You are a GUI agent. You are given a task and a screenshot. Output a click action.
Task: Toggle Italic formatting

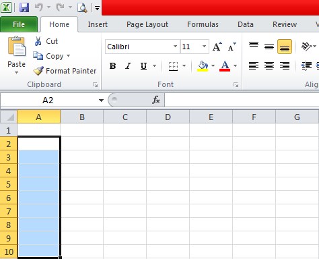128,66
